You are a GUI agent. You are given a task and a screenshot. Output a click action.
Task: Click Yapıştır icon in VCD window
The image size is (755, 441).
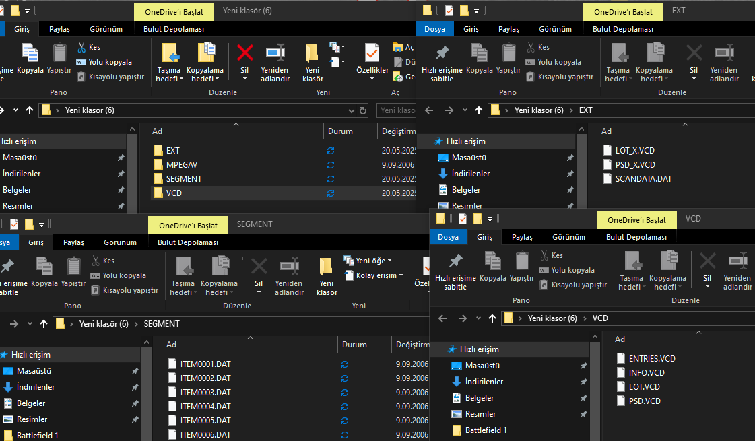tap(522, 261)
